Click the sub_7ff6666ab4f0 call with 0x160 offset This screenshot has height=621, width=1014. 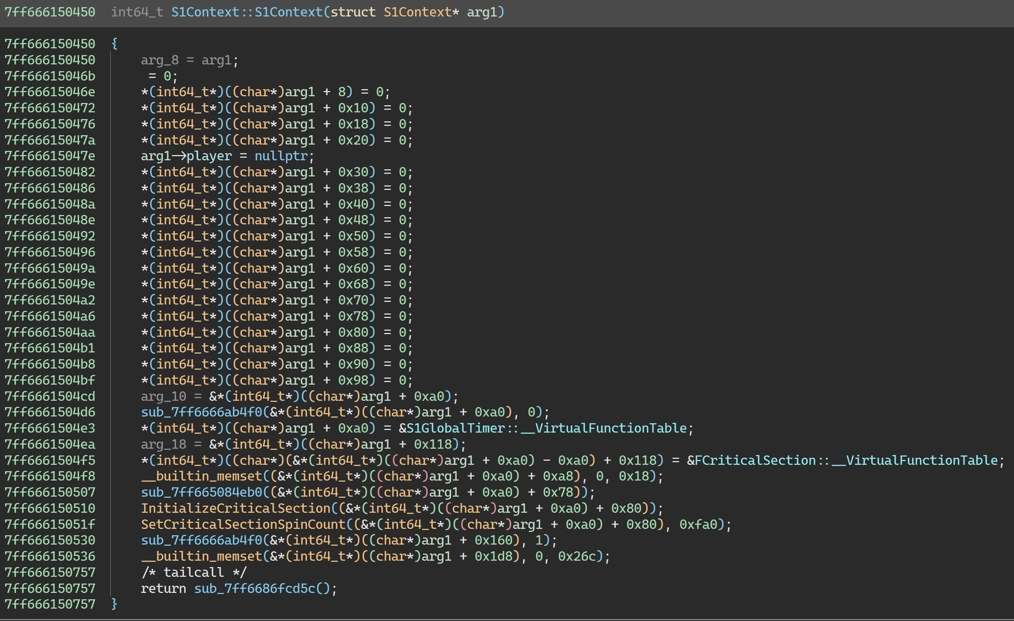[x=201, y=540]
